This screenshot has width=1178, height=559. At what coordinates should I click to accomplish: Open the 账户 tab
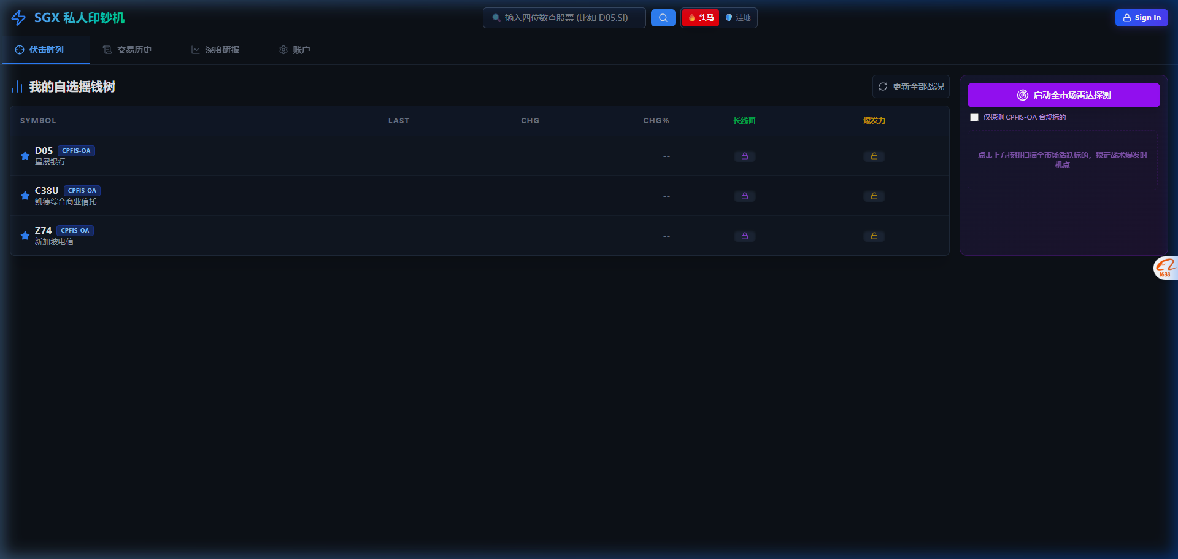tap(294, 50)
